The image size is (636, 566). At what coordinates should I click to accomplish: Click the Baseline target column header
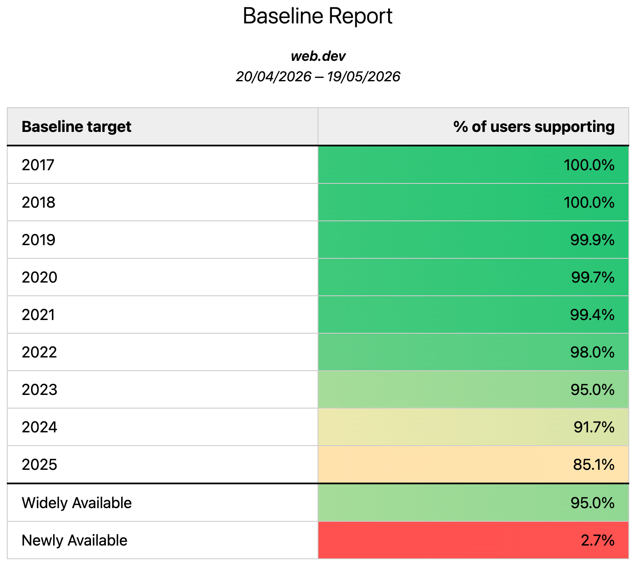[x=162, y=127]
